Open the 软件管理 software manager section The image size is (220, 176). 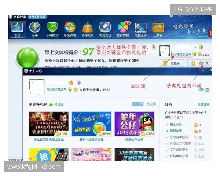123,29
